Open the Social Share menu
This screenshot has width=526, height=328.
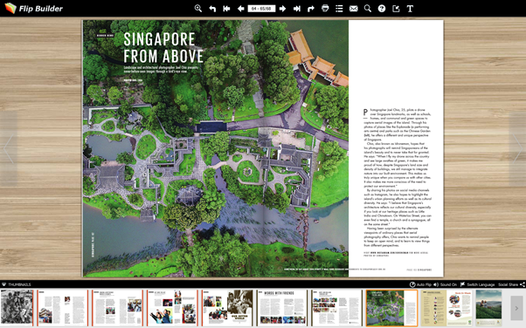[511, 284]
